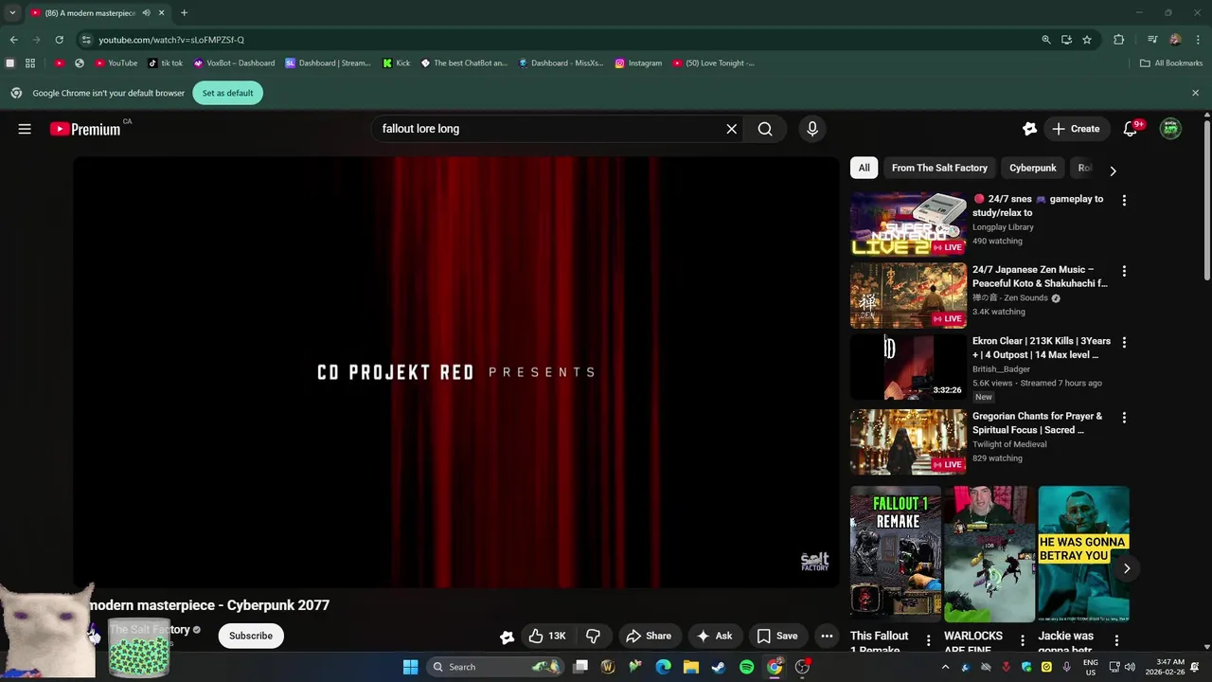Show hidden system tray icons
This screenshot has width=1212, height=682.
pos(945,667)
